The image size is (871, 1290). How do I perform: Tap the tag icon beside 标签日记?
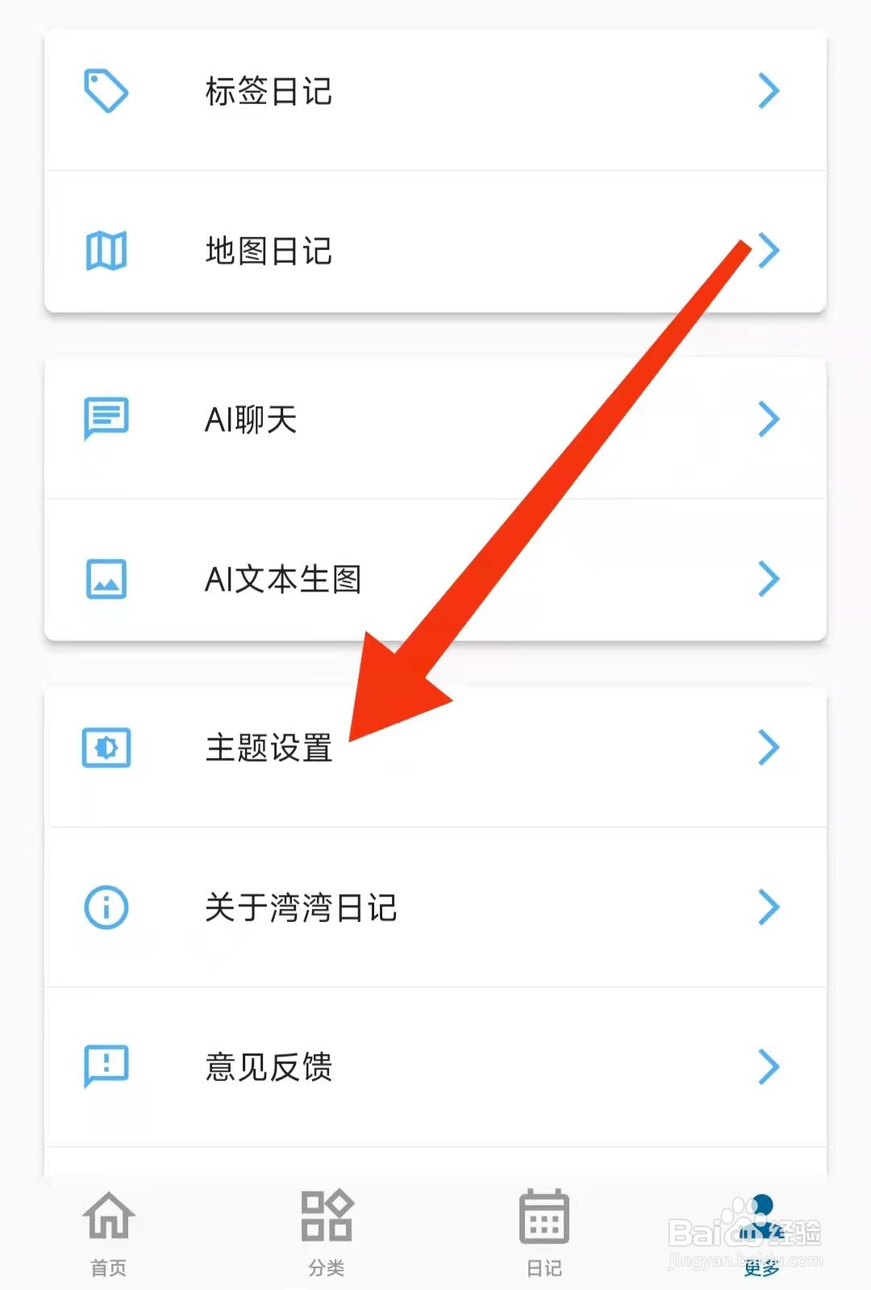[106, 90]
